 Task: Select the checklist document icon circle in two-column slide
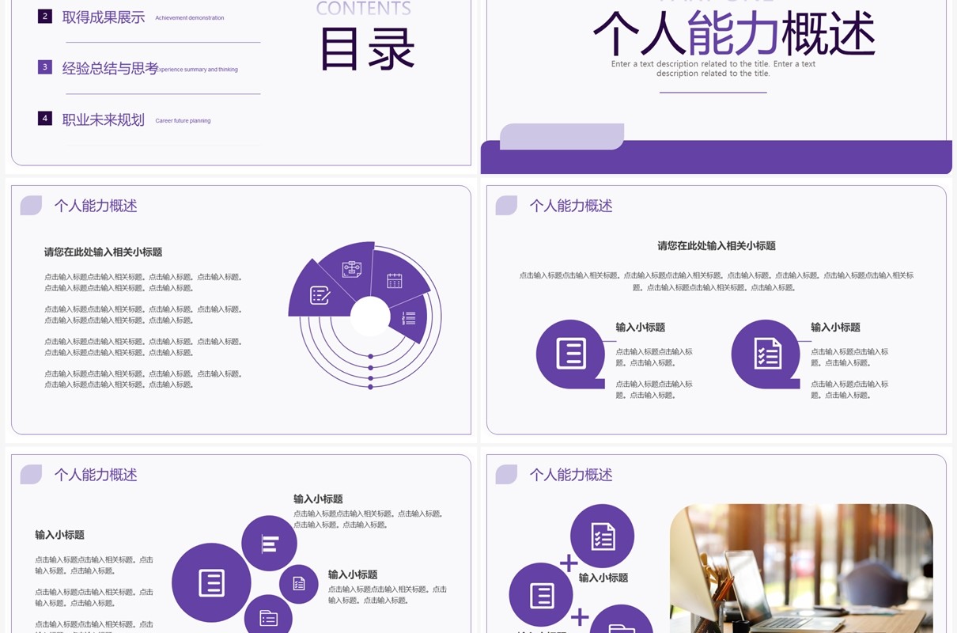[x=766, y=354]
